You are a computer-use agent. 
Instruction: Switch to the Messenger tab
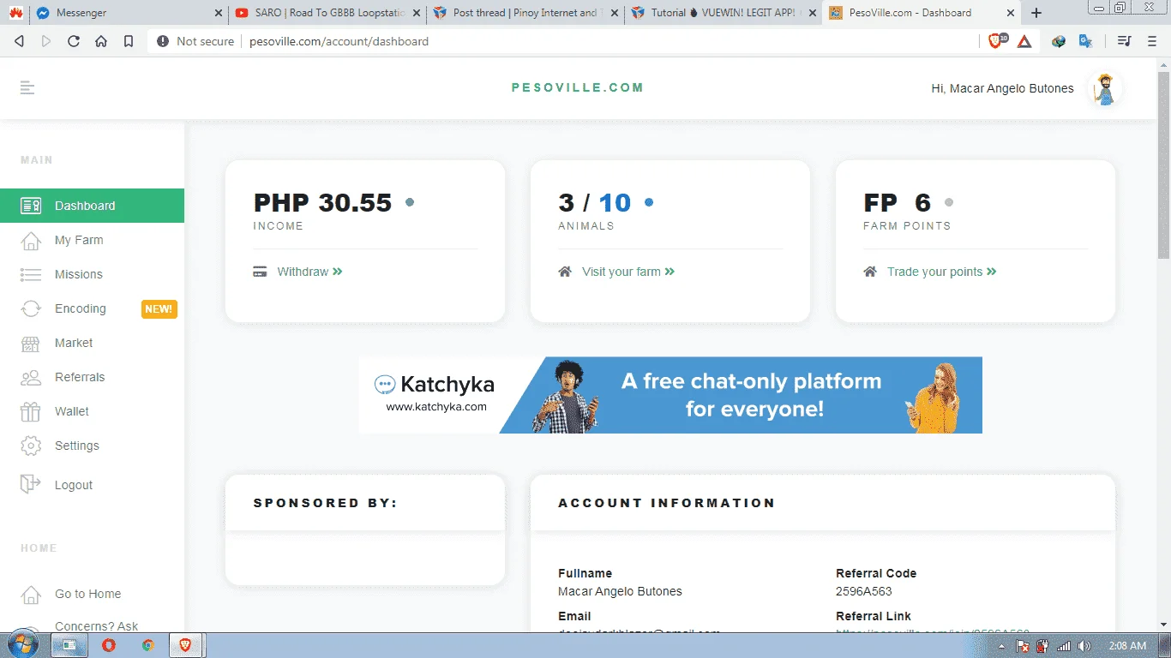click(128, 13)
